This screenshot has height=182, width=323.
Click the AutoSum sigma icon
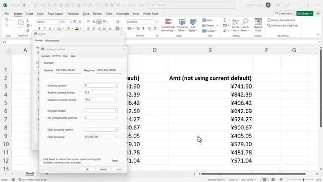[x=225, y=20]
